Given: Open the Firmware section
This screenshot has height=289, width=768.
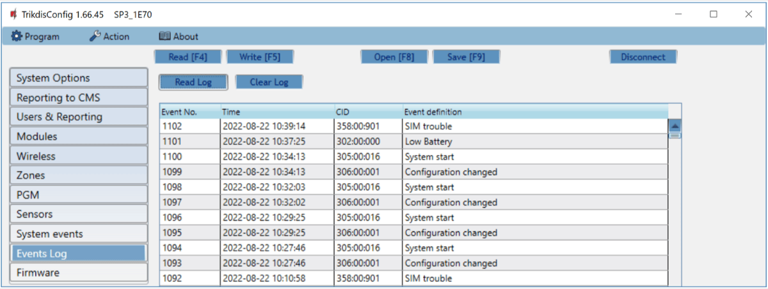Looking at the screenshot, I should [x=79, y=272].
